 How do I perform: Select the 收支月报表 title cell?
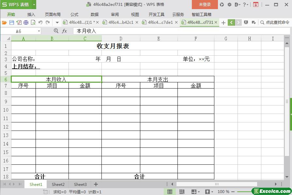[x=113, y=46]
